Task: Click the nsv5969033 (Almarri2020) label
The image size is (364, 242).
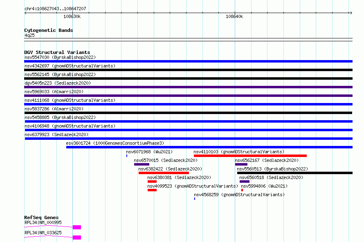Action: coord(54,92)
